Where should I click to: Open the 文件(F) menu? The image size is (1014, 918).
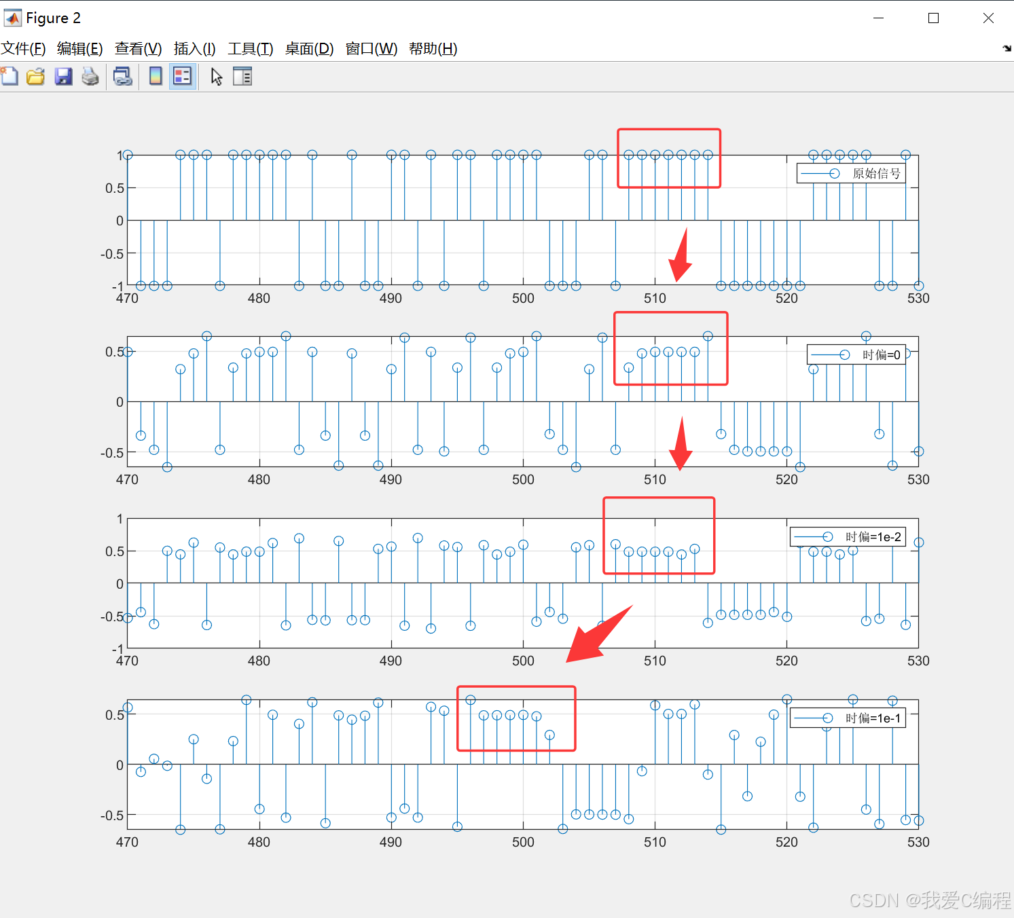click(24, 49)
